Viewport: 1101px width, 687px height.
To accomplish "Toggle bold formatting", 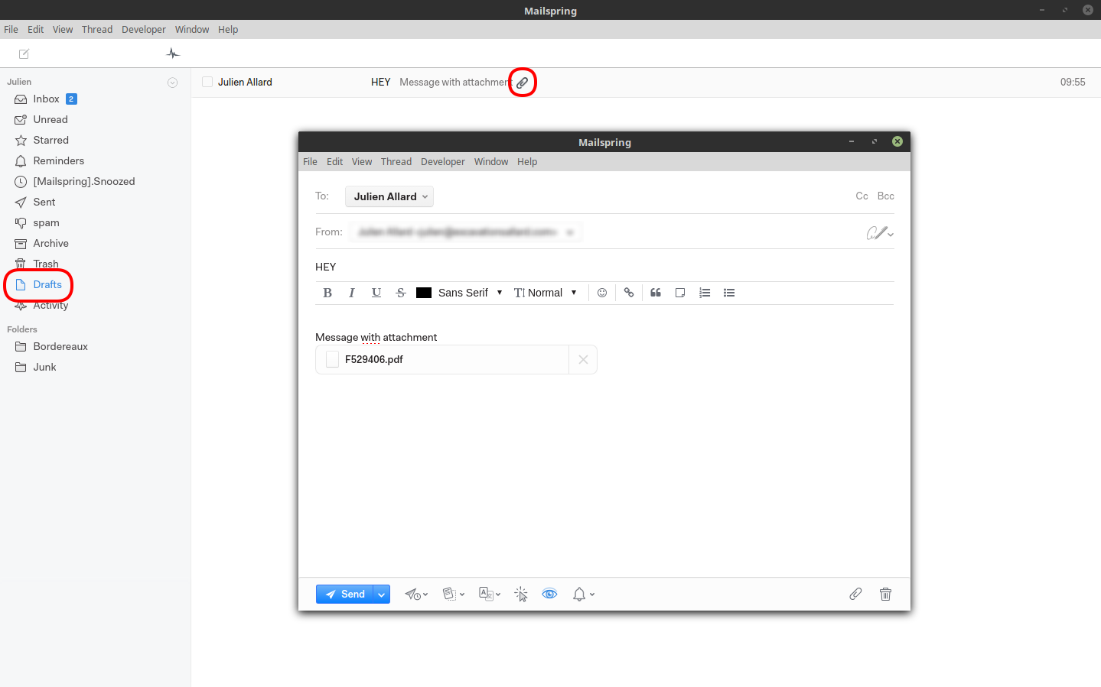I will click(x=327, y=293).
